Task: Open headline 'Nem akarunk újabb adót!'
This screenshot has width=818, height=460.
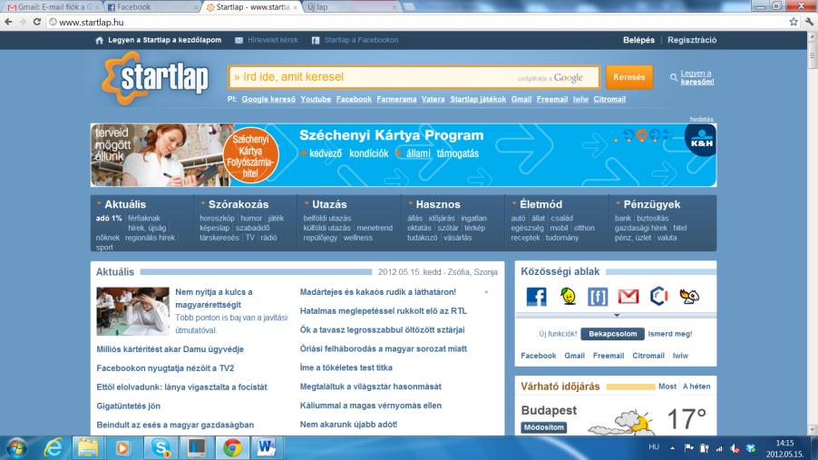Action: [x=348, y=425]
